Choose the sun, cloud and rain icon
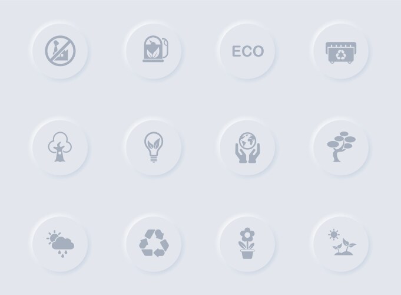Viewport: 401px width, 295px height. (x=60, y=244)
